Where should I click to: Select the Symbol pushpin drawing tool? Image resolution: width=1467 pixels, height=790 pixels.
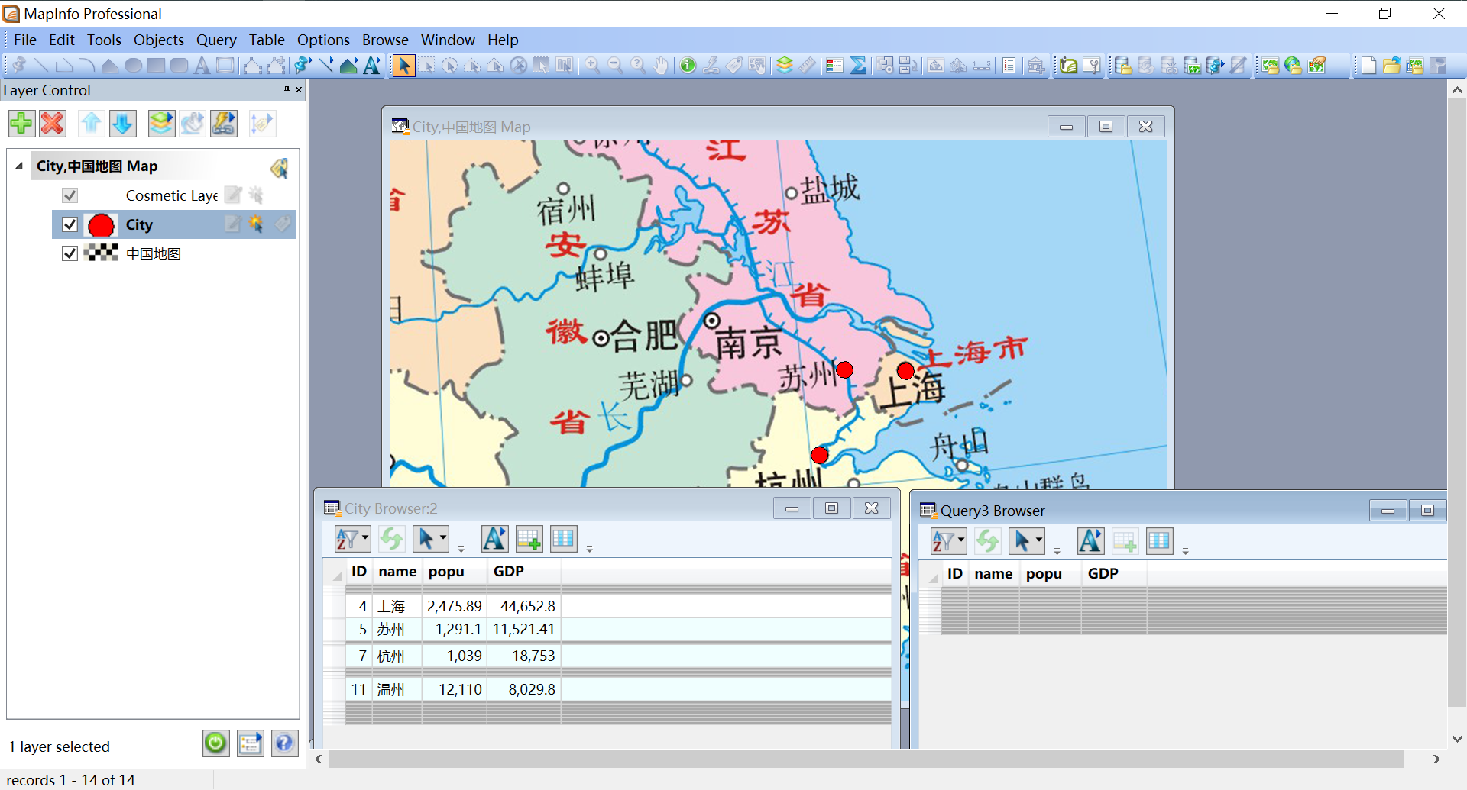19,66
